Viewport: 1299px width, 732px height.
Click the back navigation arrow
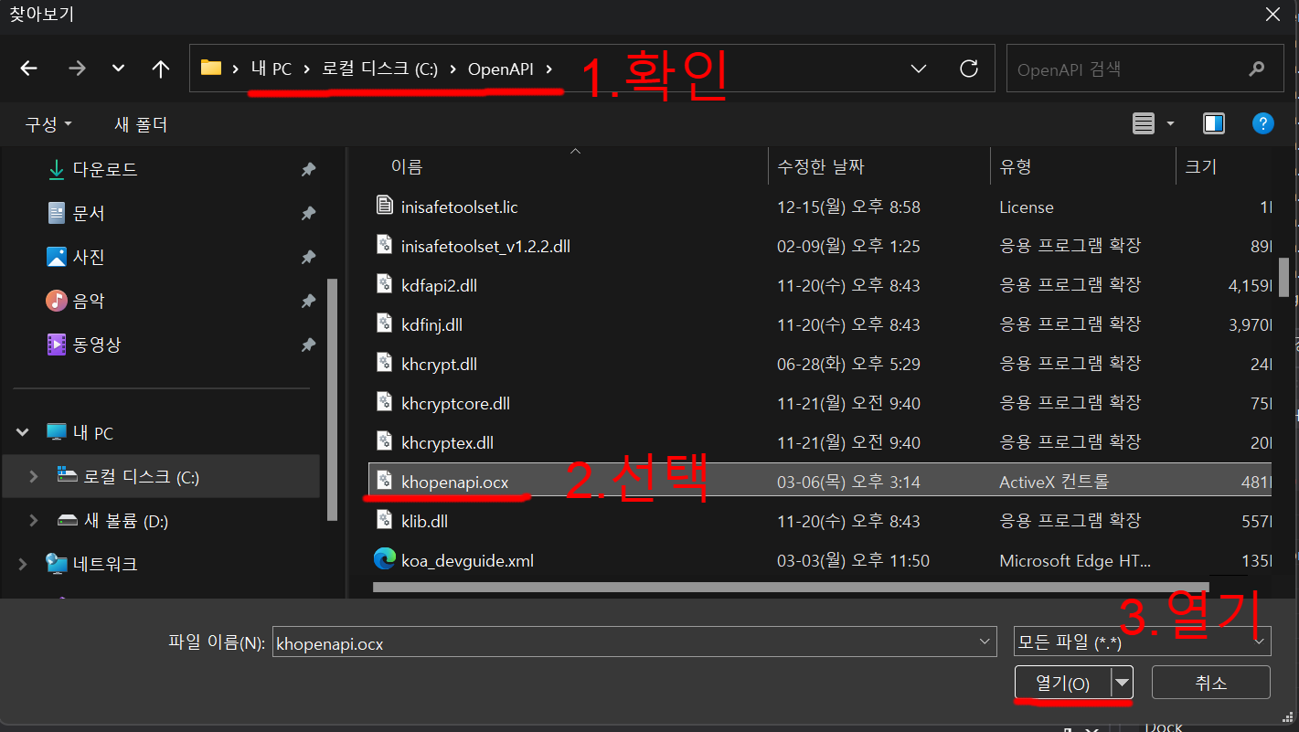(28, 68)
